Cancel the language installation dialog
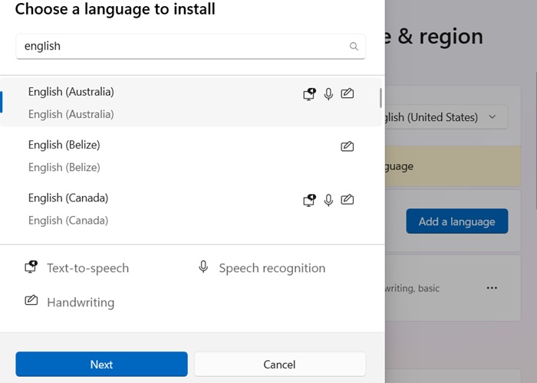The width and height of the screenshot is (537, 383). 280,364
